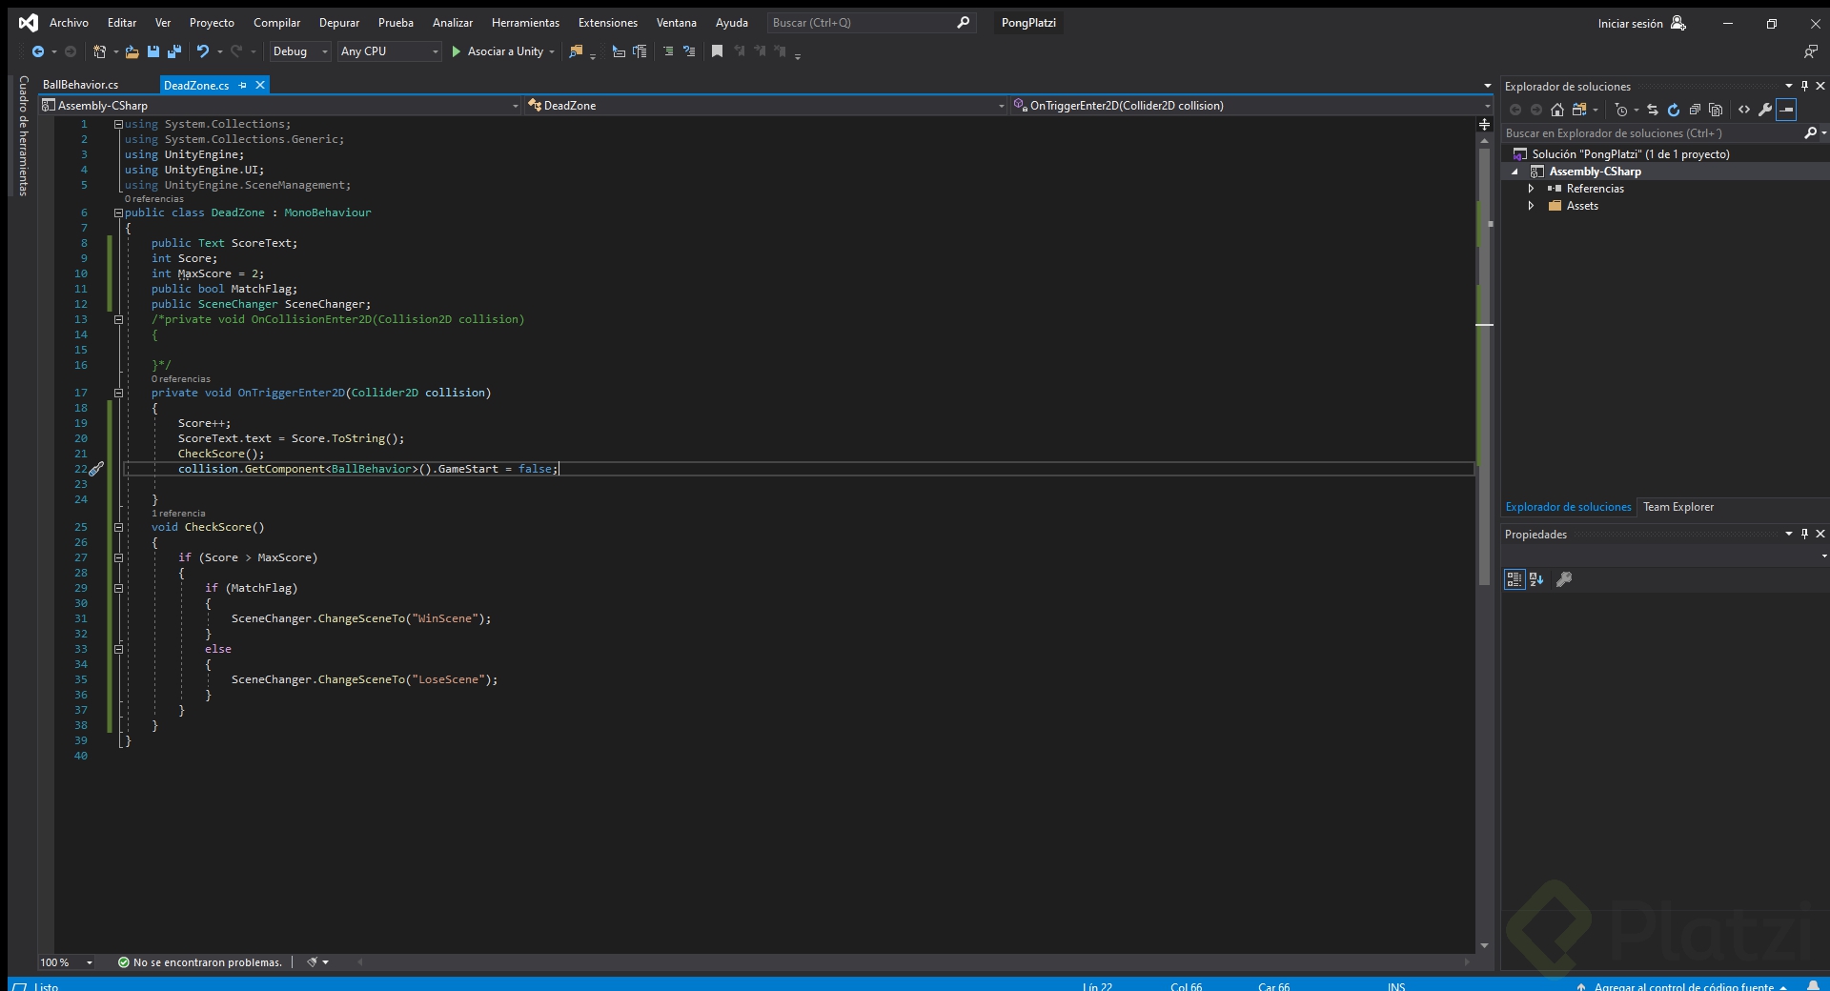Screen dimensions: 1830x991
Task: Expand the Assets folder node
Action: (x=1533, y=206)
